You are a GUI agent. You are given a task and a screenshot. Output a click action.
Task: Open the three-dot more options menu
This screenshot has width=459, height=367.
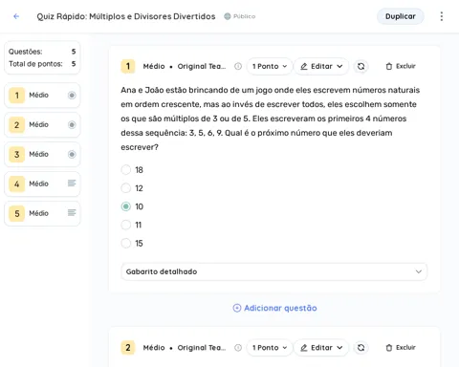point(442,16)
